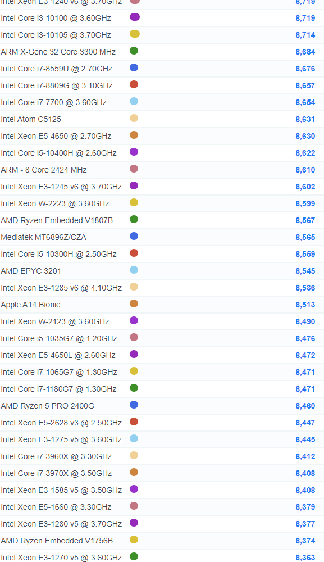Open Intel Atom C5125 entry

(x=31, y=119)
